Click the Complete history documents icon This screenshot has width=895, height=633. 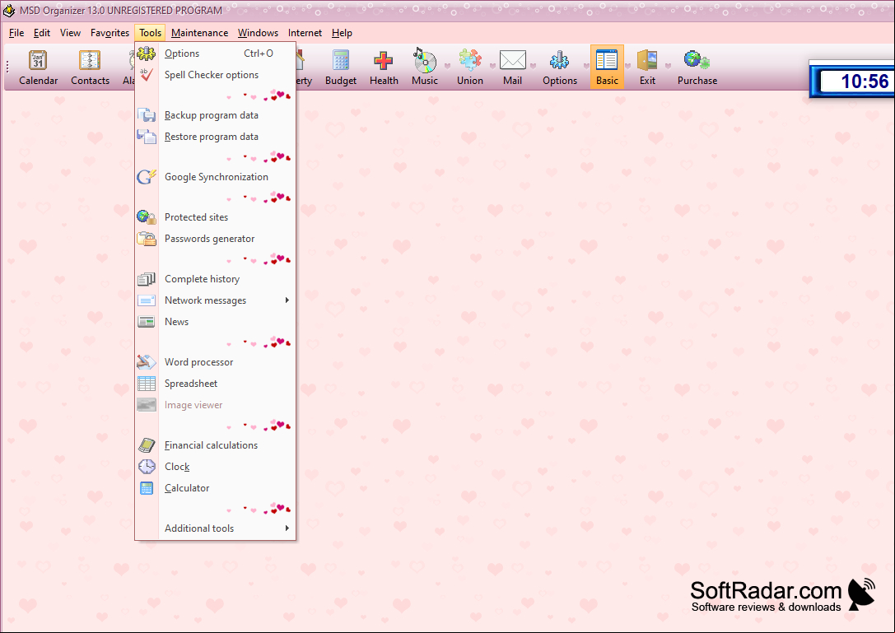point(147,279)
